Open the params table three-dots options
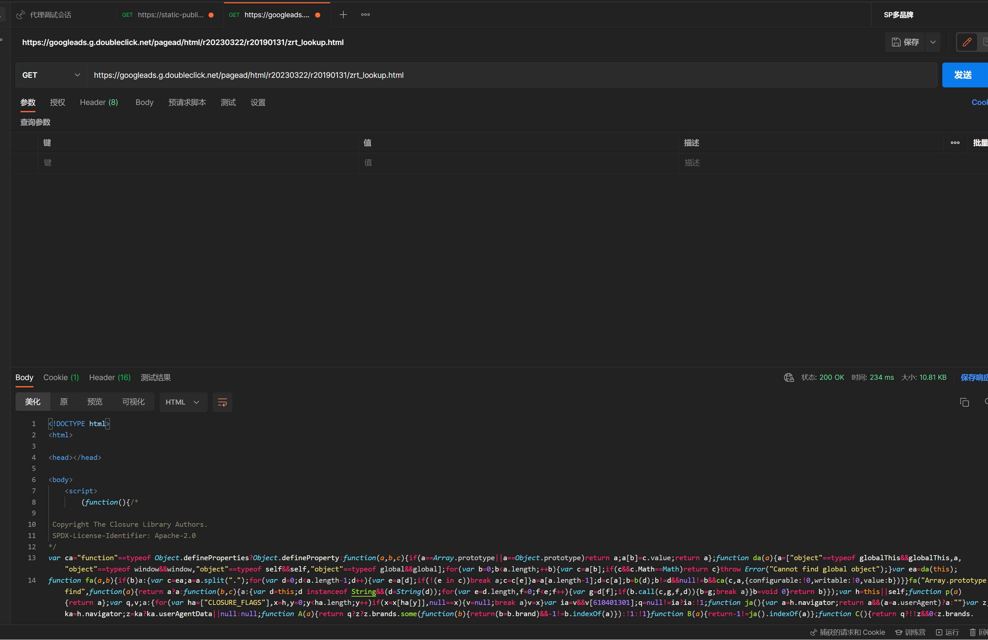This screenshot has width=988, height=640. click(x=955, y=143)
